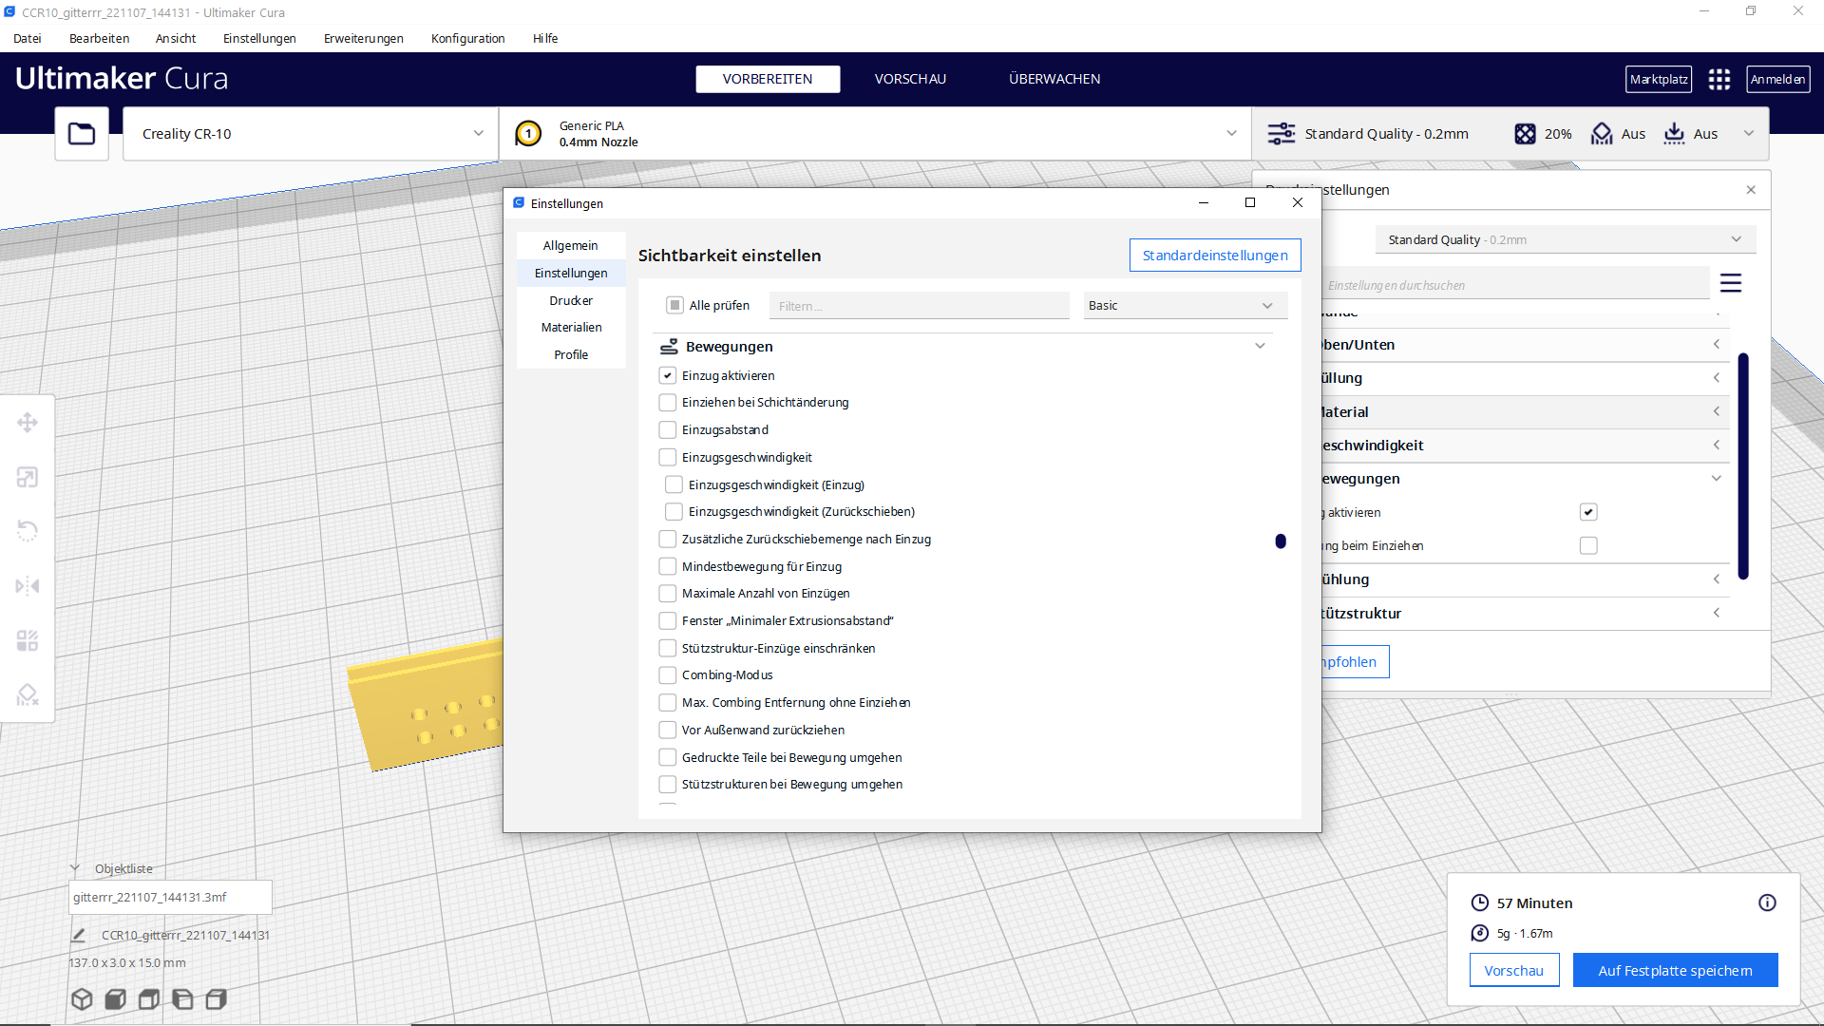Click the visibility list scrollbar handle
Viewport: 1824px width, 1026px height.
[x=1281, y=541]
